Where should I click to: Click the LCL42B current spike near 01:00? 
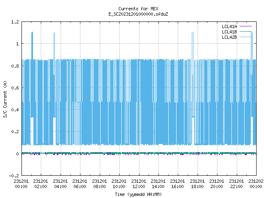point(32,45)
